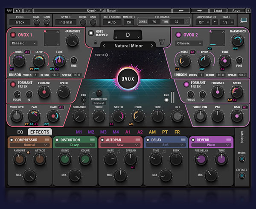This screenshot has width=256, height=209.
Task: Select the M1 modulator tab
Action: [x=79, y=132]
